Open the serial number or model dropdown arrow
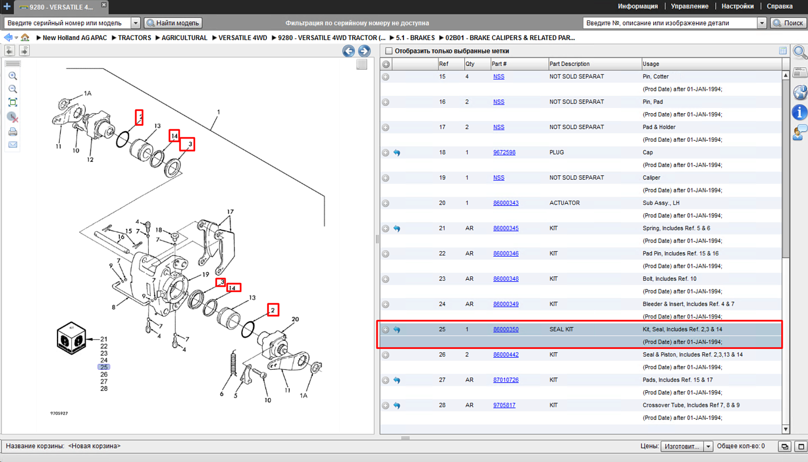Screen dimensions: 808x462 click(136, 23)
